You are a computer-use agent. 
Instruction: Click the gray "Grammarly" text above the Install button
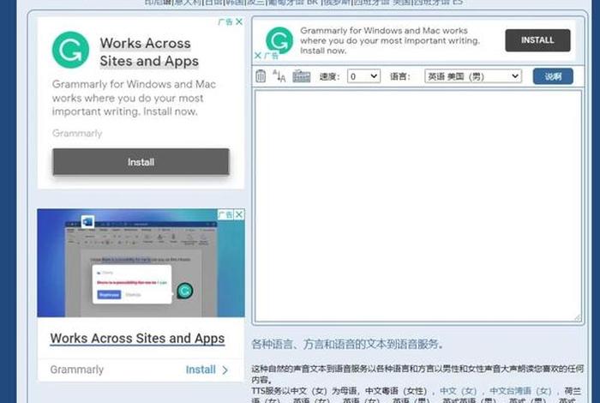77,133
